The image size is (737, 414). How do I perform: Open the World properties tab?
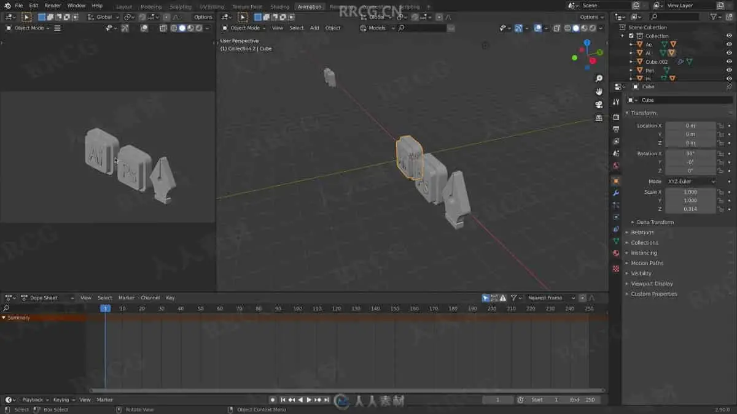[616, 166]
